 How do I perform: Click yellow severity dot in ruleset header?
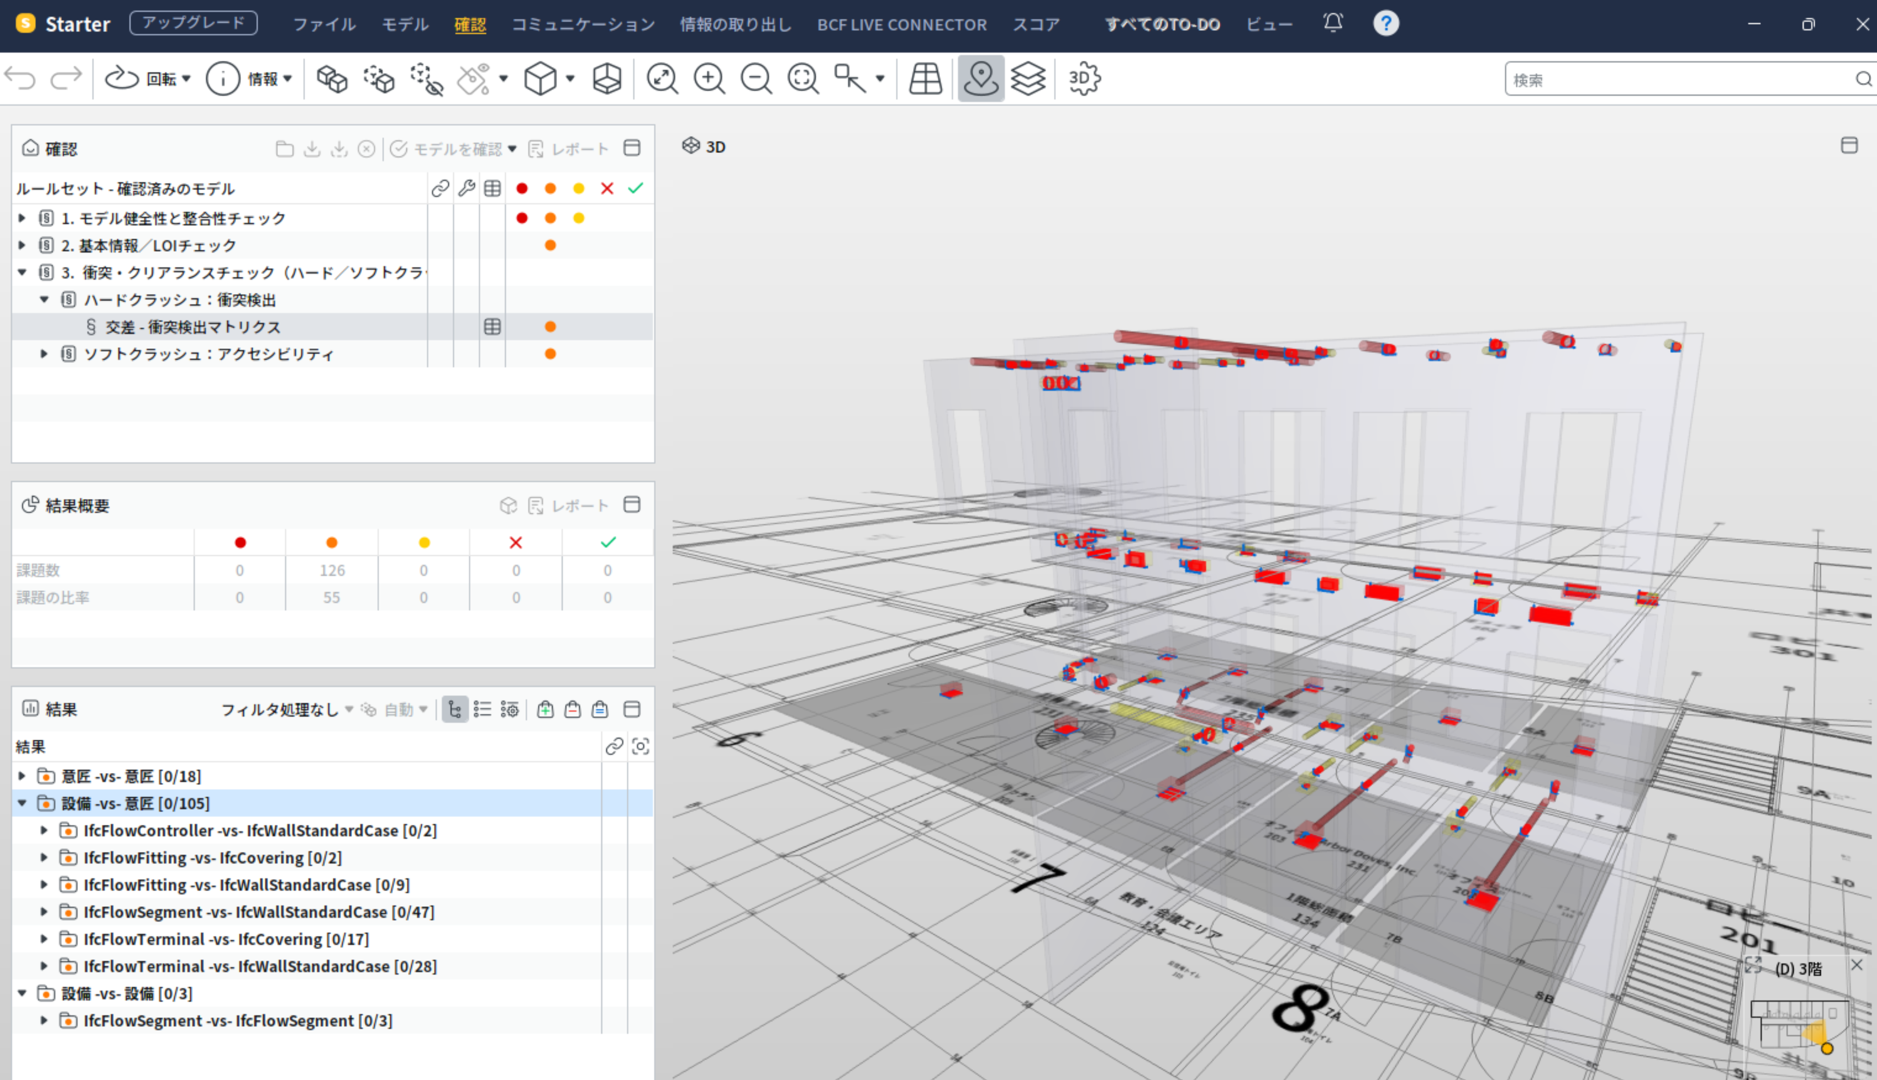(x=579, y=189)
